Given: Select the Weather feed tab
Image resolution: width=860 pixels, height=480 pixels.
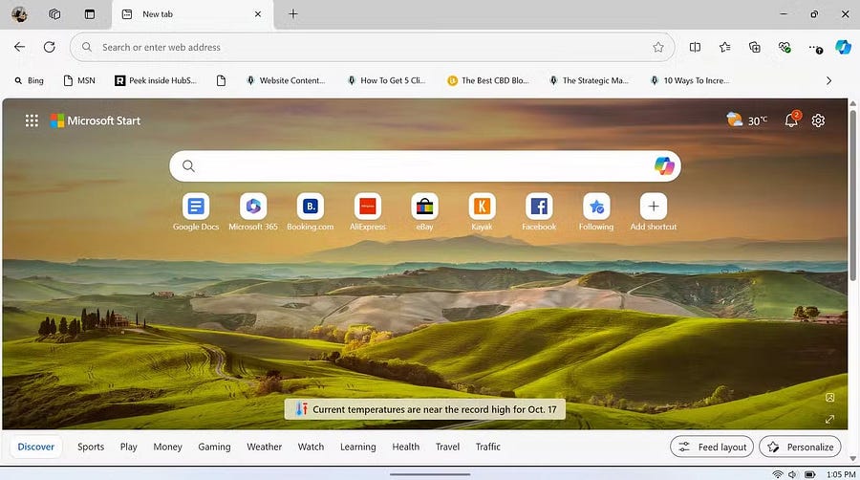Looking at the screenshot, I should tap(264, 447).
